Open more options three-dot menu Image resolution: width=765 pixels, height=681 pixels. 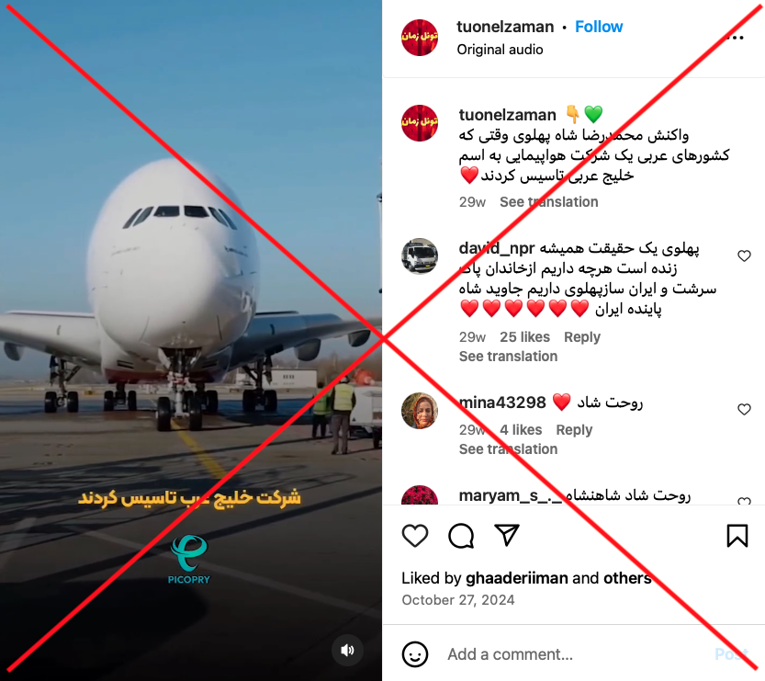(735, 38)
